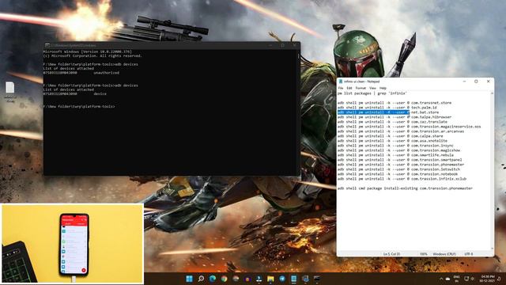This screenshot has height=285, width=506.
Task: Switch to Command Prompt taskbar icon
Action: [x=317, y=279]
